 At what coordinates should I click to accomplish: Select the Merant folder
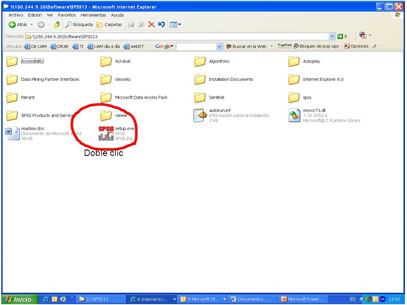[20, 97]
